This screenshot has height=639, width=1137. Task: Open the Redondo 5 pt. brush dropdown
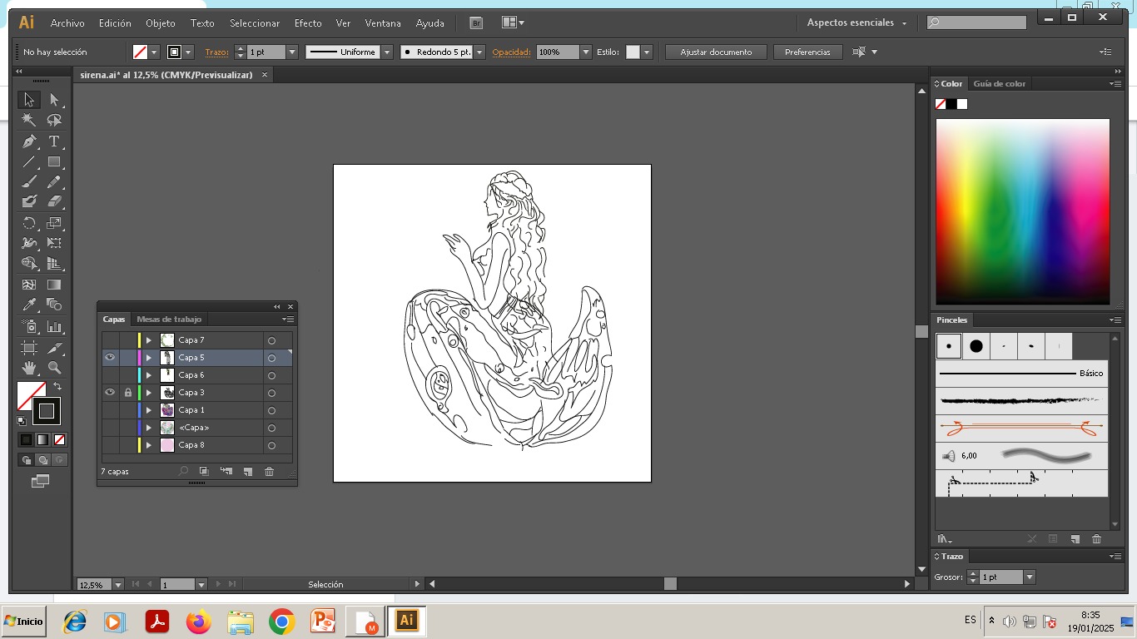(479, 52)
